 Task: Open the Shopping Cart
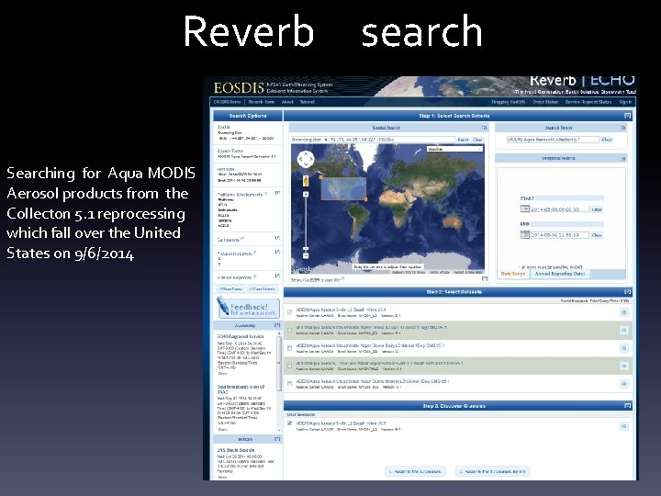tap(508, 102)
